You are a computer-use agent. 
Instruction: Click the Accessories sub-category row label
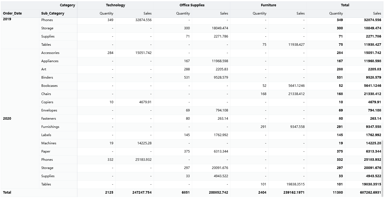click(50, 53)
